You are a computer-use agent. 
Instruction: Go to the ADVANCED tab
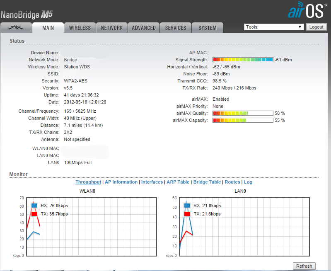click(x=144, y=28)
